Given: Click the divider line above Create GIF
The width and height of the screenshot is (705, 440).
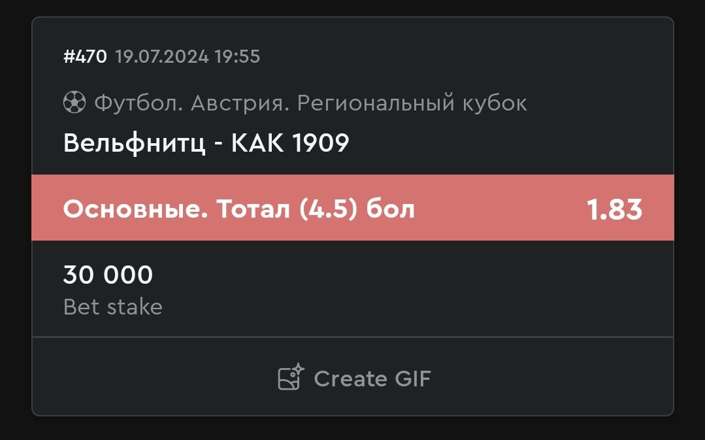Looking at the screenshot, I should coord(353,337).
